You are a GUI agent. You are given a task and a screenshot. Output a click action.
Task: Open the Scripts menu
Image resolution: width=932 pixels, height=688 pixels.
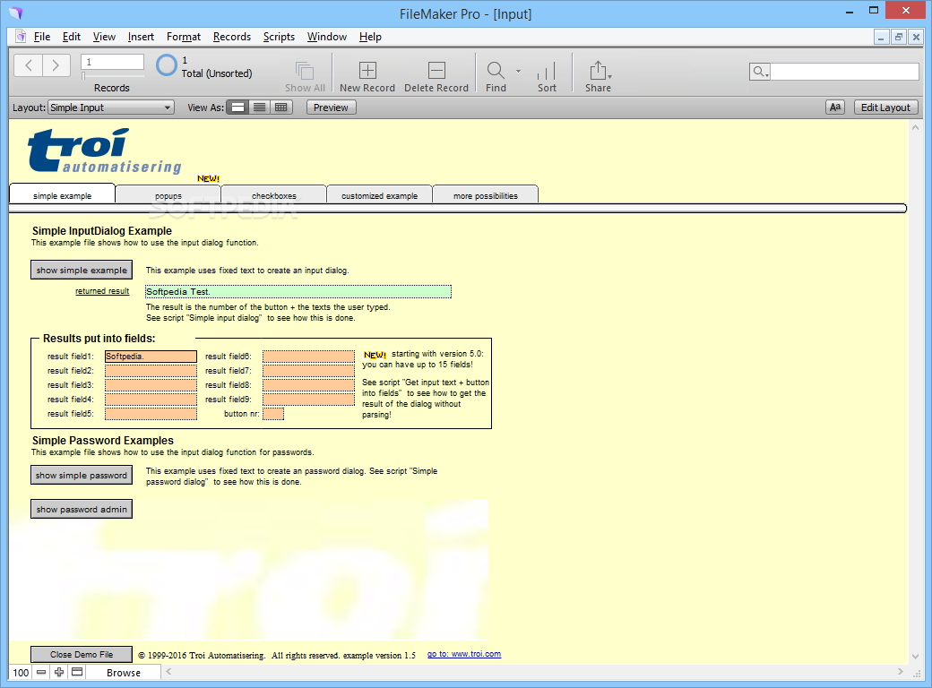(279, 37)
